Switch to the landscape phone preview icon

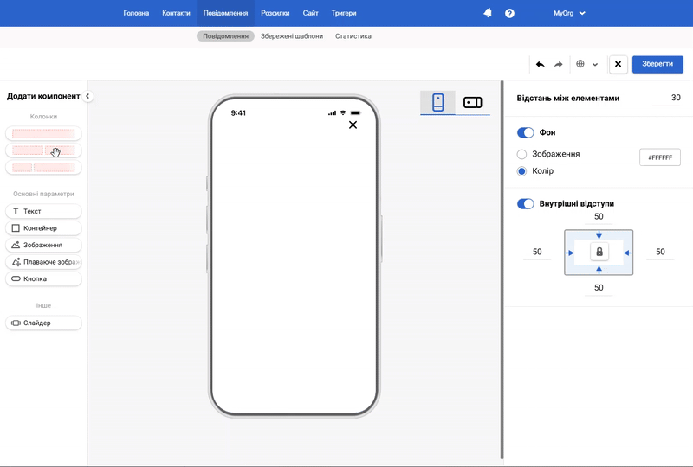pos(473,102)
